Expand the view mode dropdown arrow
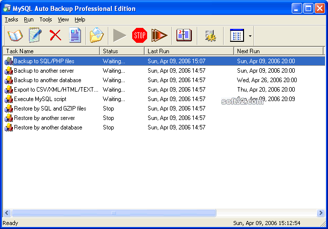Viewport: 328px width, 229px height. click(x=250, y=36)
